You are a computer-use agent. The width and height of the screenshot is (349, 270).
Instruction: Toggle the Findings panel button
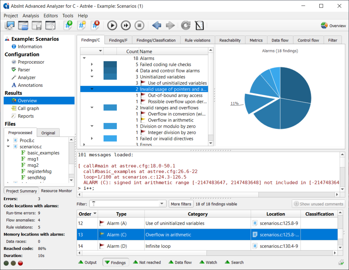[x=115, y=262]
